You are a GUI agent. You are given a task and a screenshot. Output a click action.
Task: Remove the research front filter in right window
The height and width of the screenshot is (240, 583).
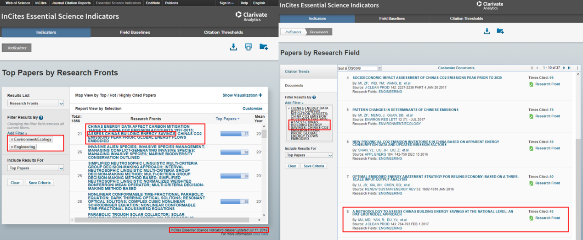coord(289,109)
